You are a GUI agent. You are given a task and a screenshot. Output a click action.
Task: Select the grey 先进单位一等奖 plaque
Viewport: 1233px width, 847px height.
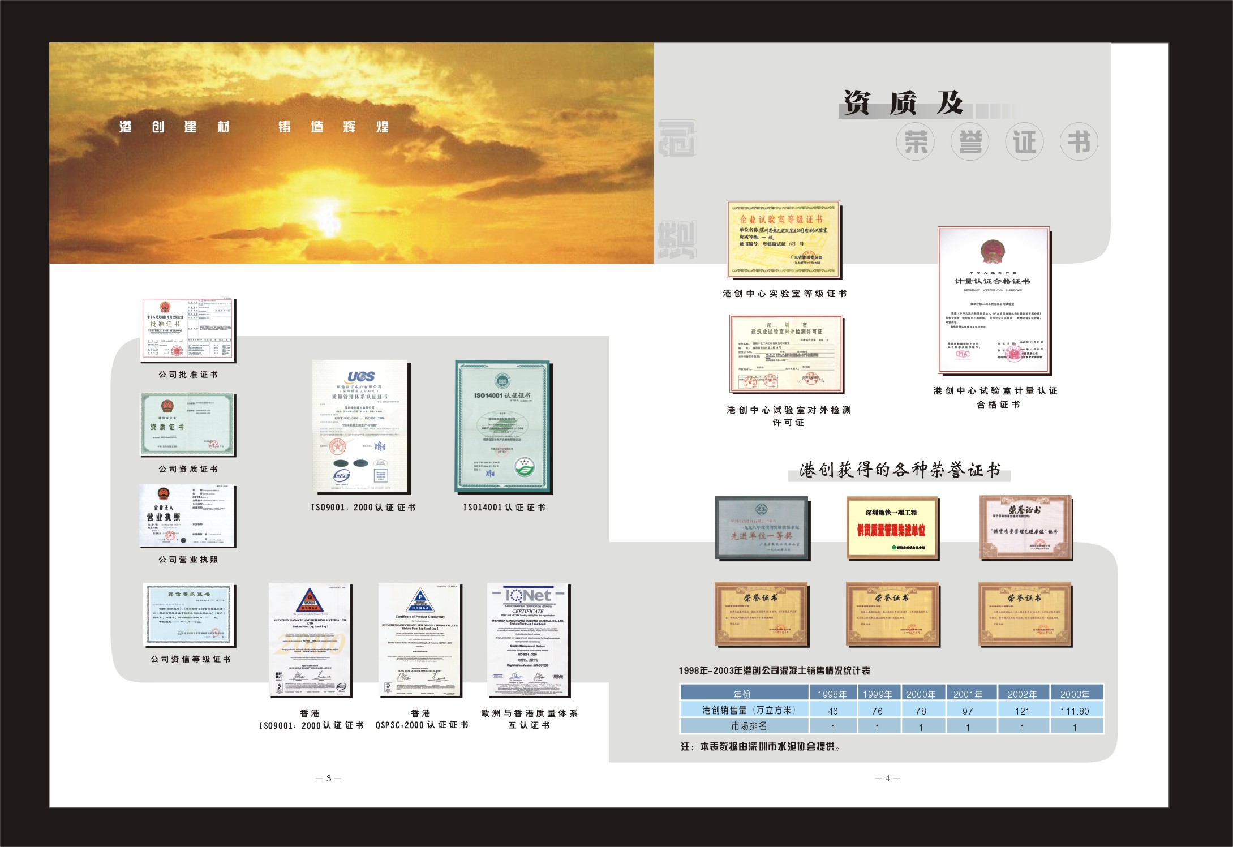[x=762, y=528]
